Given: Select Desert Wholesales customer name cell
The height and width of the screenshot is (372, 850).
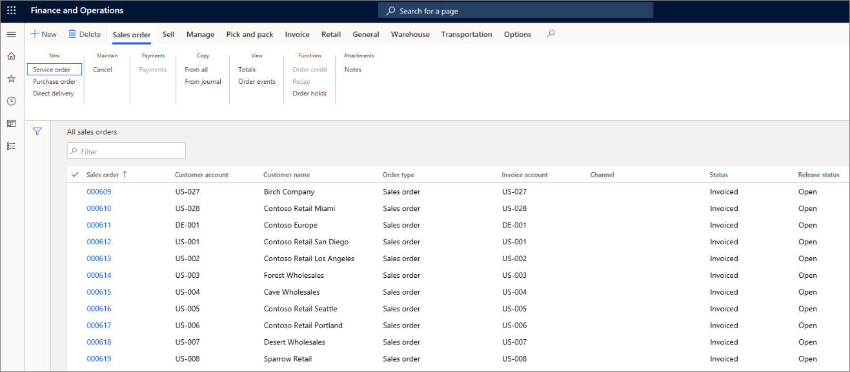Looking at the screenshot, I should [294, 342].
